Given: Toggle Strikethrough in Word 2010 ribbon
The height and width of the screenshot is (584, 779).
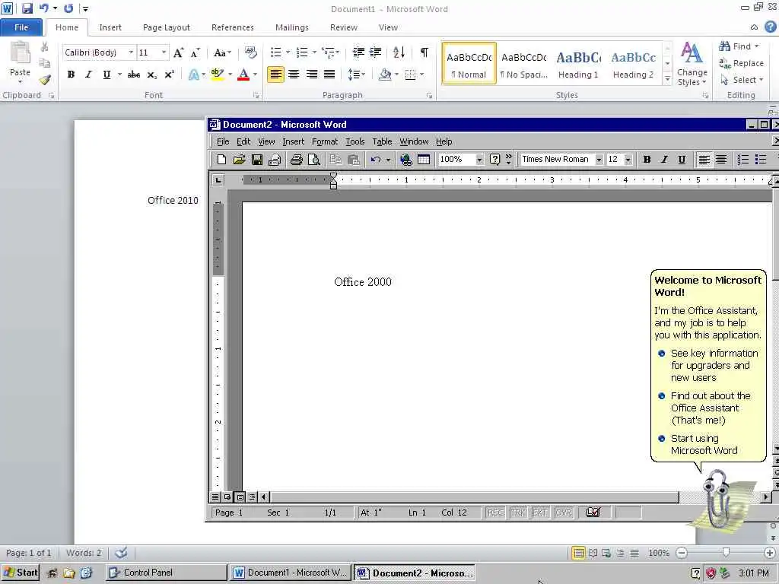Looking at the screenshot, I should pos(134,75).
